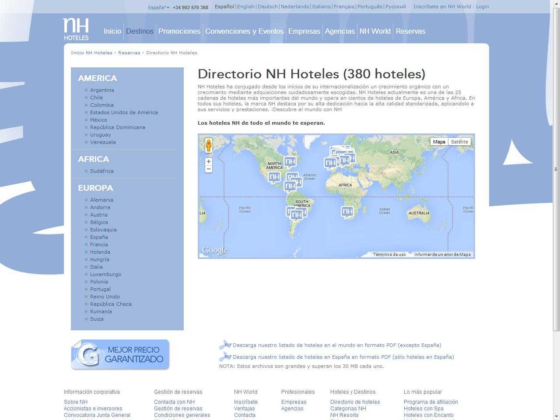560x420 pixels.
Task: Open the Destinos menu
Action: pos(140,31)
